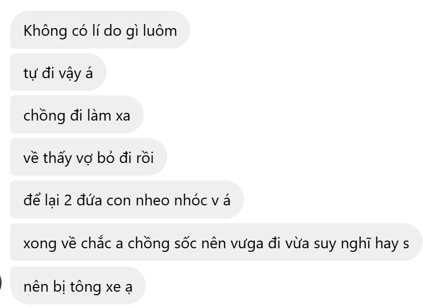This screenshot has width=423, height=308.
Task: Select the message 'Không có lí do gì luôm'
Action: coord(100,30)
